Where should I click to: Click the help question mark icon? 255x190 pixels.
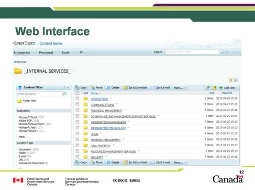tap(81, 52)
